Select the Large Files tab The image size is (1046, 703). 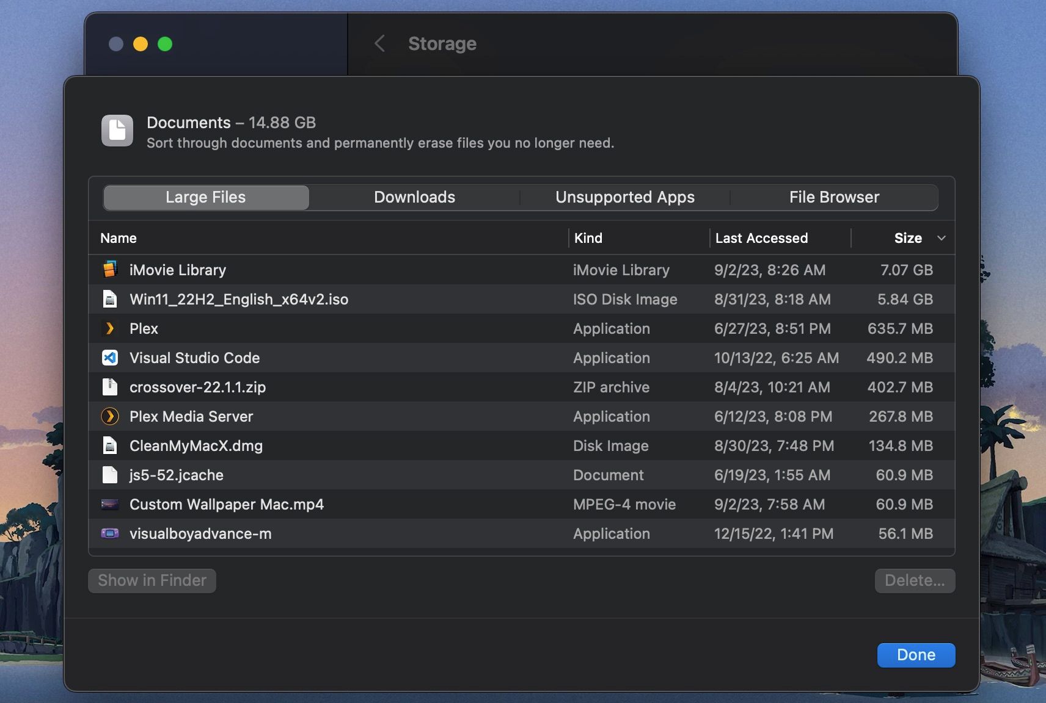point(205,196)
